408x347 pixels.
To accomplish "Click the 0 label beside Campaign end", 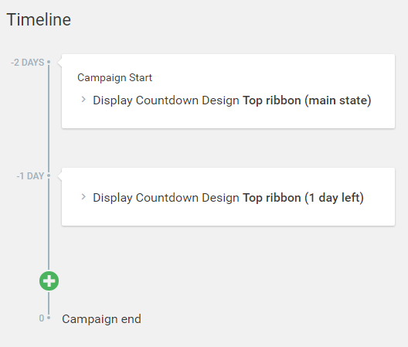I will [x=42, y=318].
